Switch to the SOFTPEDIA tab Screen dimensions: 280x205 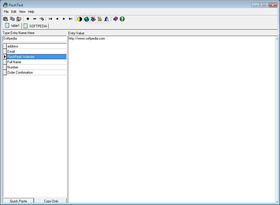[35, 26]
